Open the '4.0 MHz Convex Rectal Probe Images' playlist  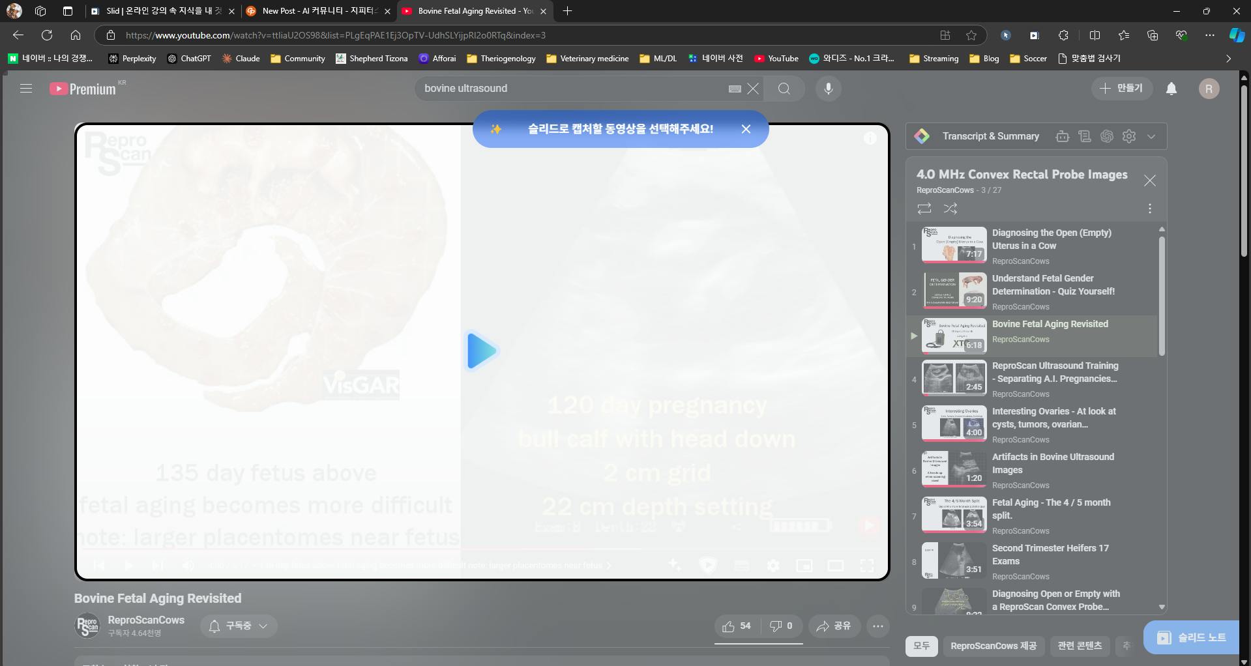1022,175
